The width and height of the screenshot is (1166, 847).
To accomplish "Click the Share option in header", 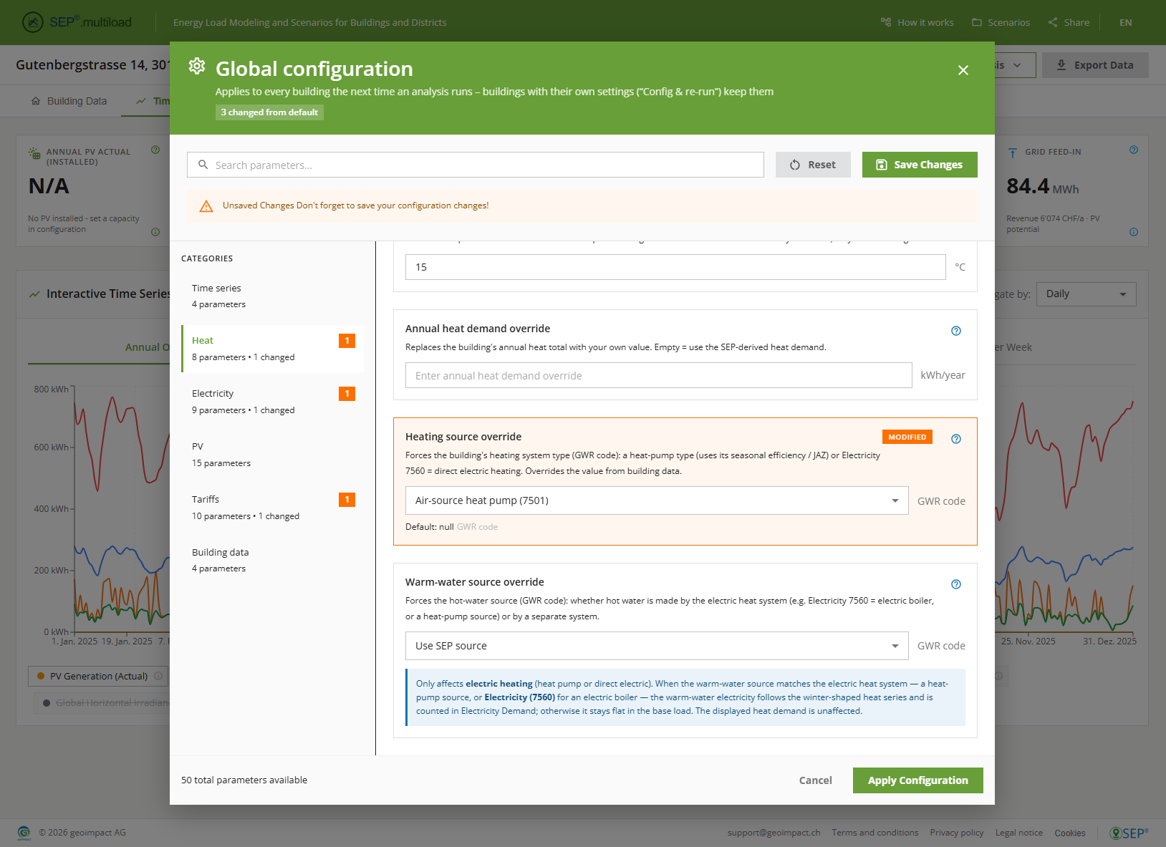I will [1069, 22].
